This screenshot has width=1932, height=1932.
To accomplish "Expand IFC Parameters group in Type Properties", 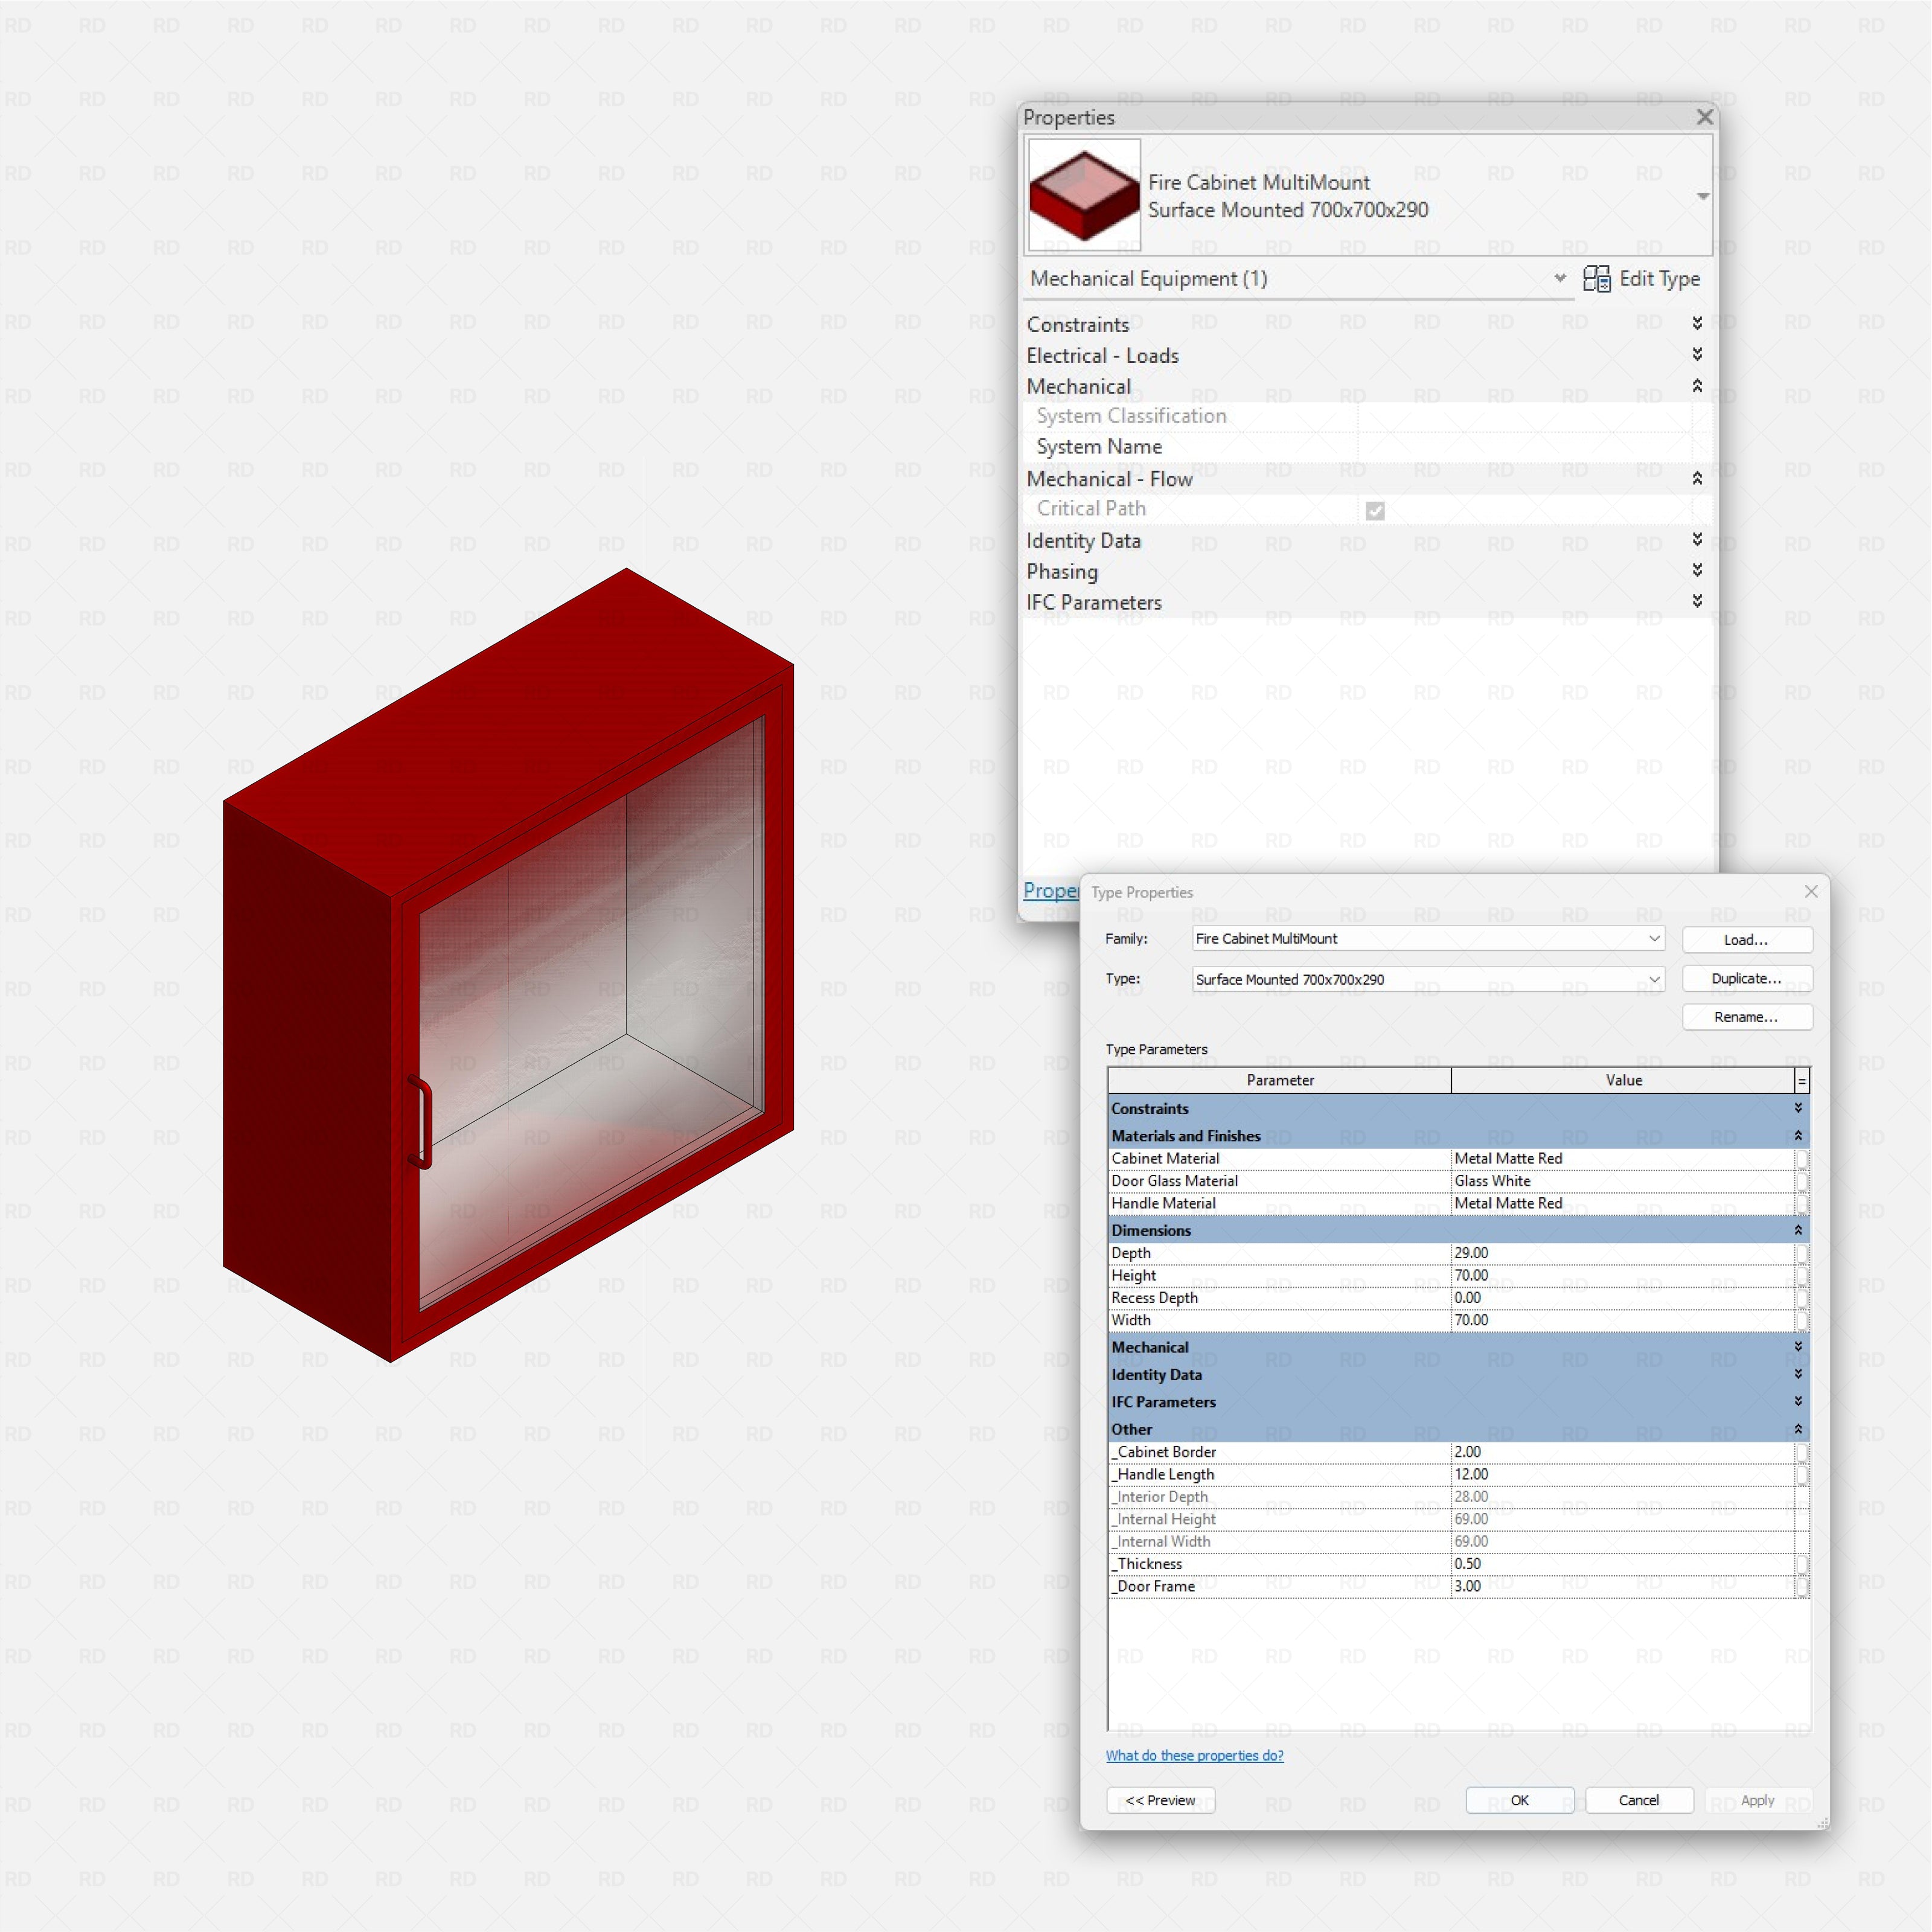I will pos(1798,1402).
